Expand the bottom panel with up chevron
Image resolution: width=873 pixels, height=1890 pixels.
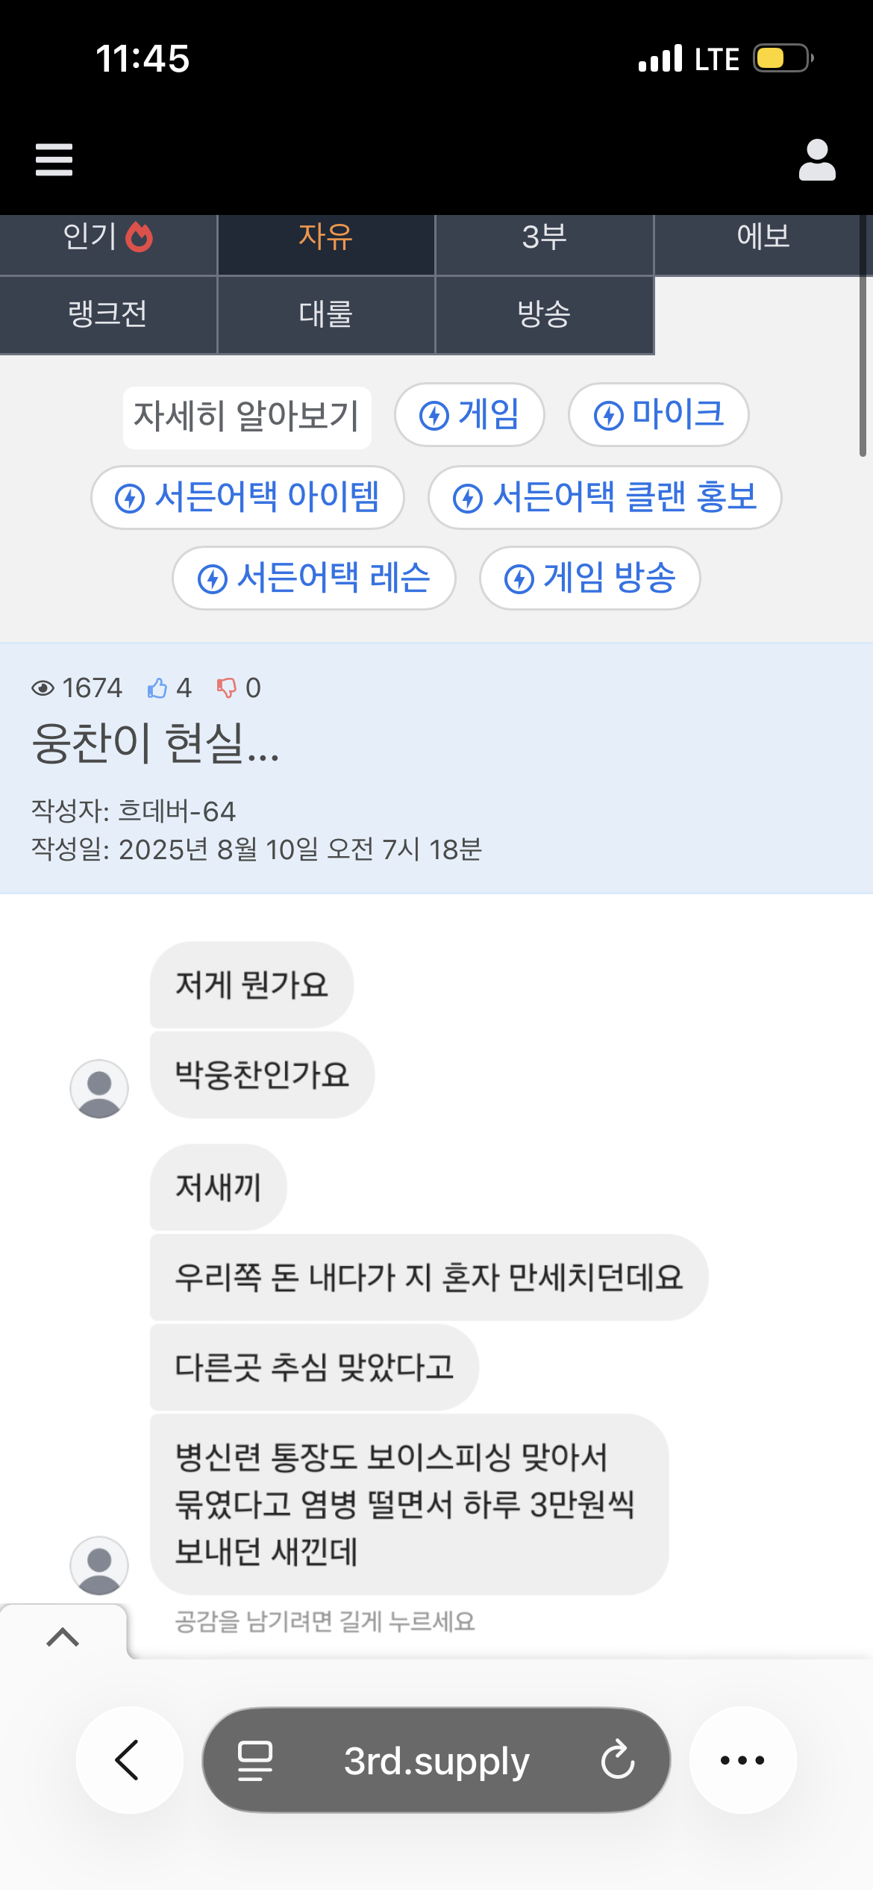click(63, 1637)
